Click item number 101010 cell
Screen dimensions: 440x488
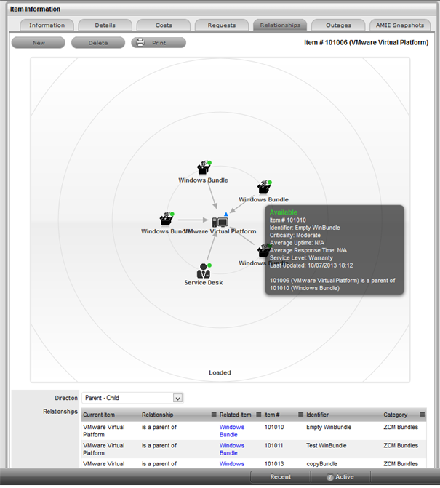tap(274, 428)
